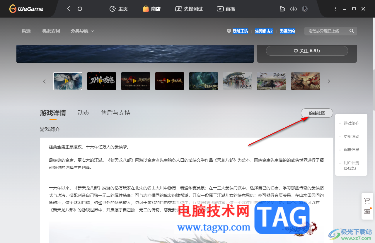Switch to the 动态 tab
This screenshot has height=243, width=375.
(83, 113)
